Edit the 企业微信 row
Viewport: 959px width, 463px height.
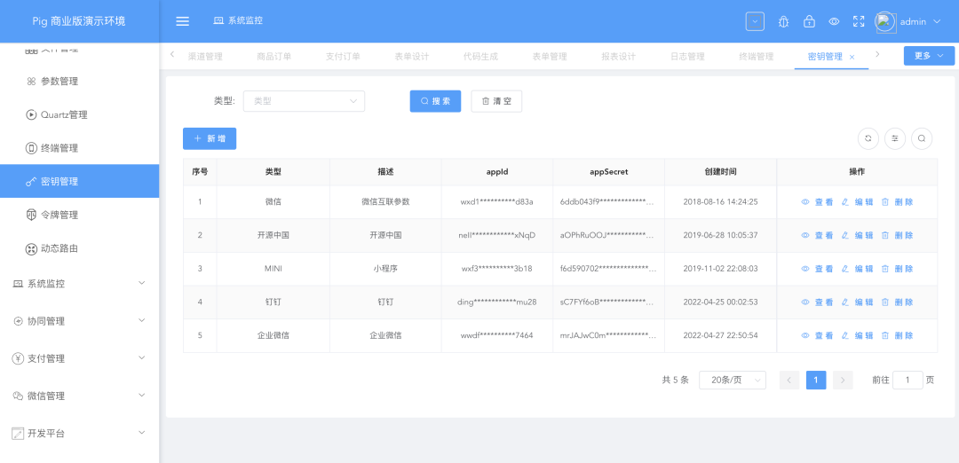coord(858,335)
